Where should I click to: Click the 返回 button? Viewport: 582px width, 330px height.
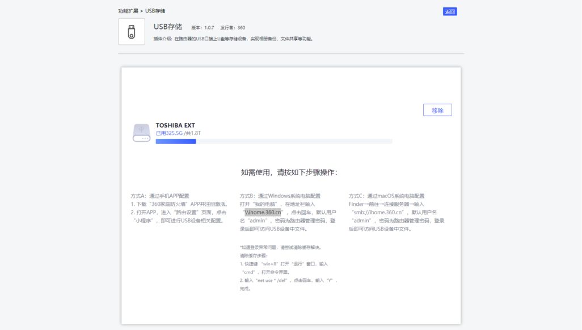click(x=449, y=11)
